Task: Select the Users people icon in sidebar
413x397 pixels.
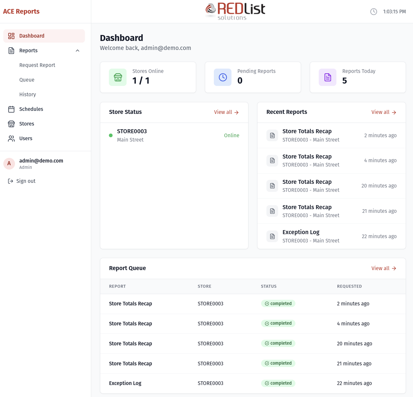Action: point(11,138)
